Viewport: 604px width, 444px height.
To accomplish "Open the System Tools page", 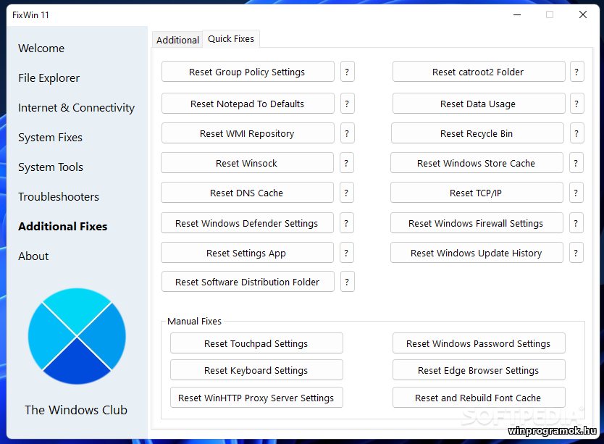I will click(51, 167).
